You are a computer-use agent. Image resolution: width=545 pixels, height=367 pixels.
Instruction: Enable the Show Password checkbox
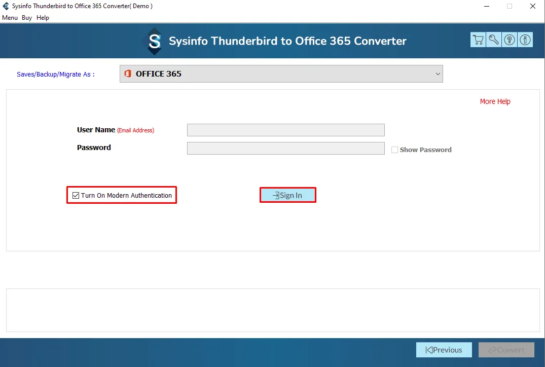394,150
